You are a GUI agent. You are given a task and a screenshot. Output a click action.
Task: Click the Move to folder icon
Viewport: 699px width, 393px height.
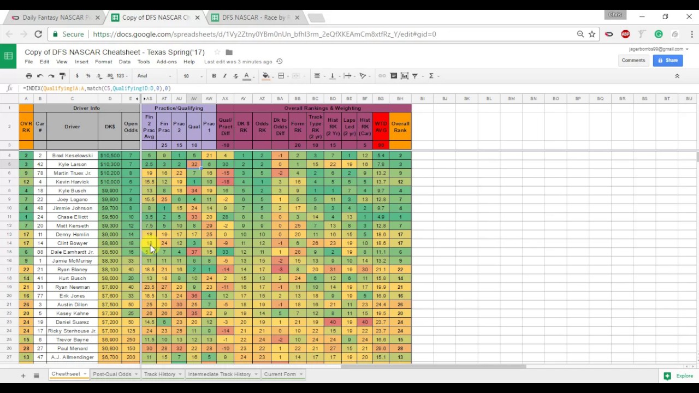click(x=229, y=52)
